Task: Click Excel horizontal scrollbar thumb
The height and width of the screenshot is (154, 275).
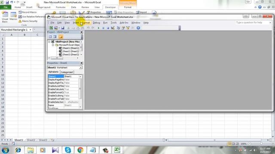Action: [214, 140]
